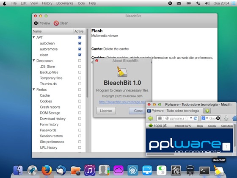Uncheck the APT clean checkbox
The width and height of the screenshot is (237, 178).
(x=80, y=55)
